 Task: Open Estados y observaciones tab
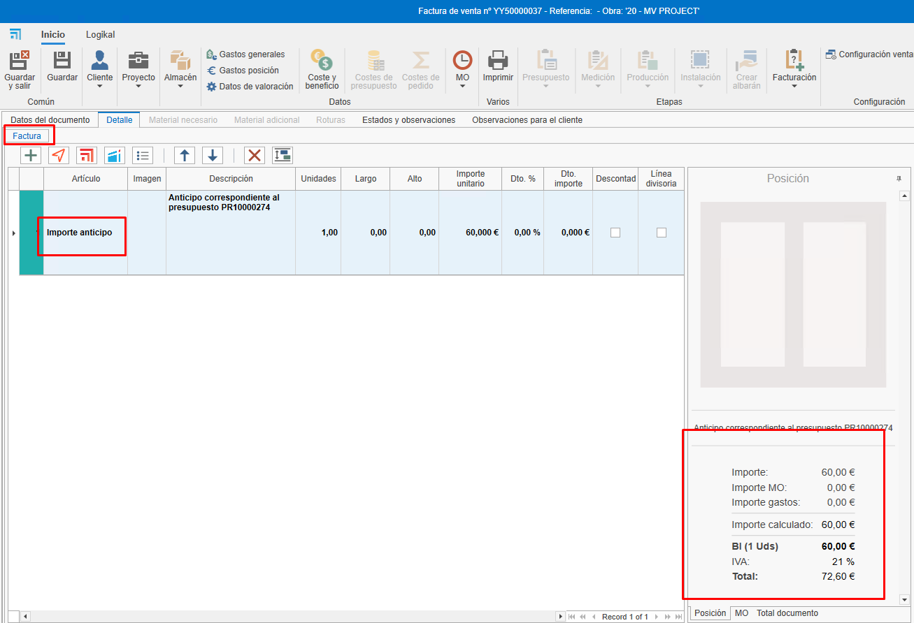(x=408, y=120)
